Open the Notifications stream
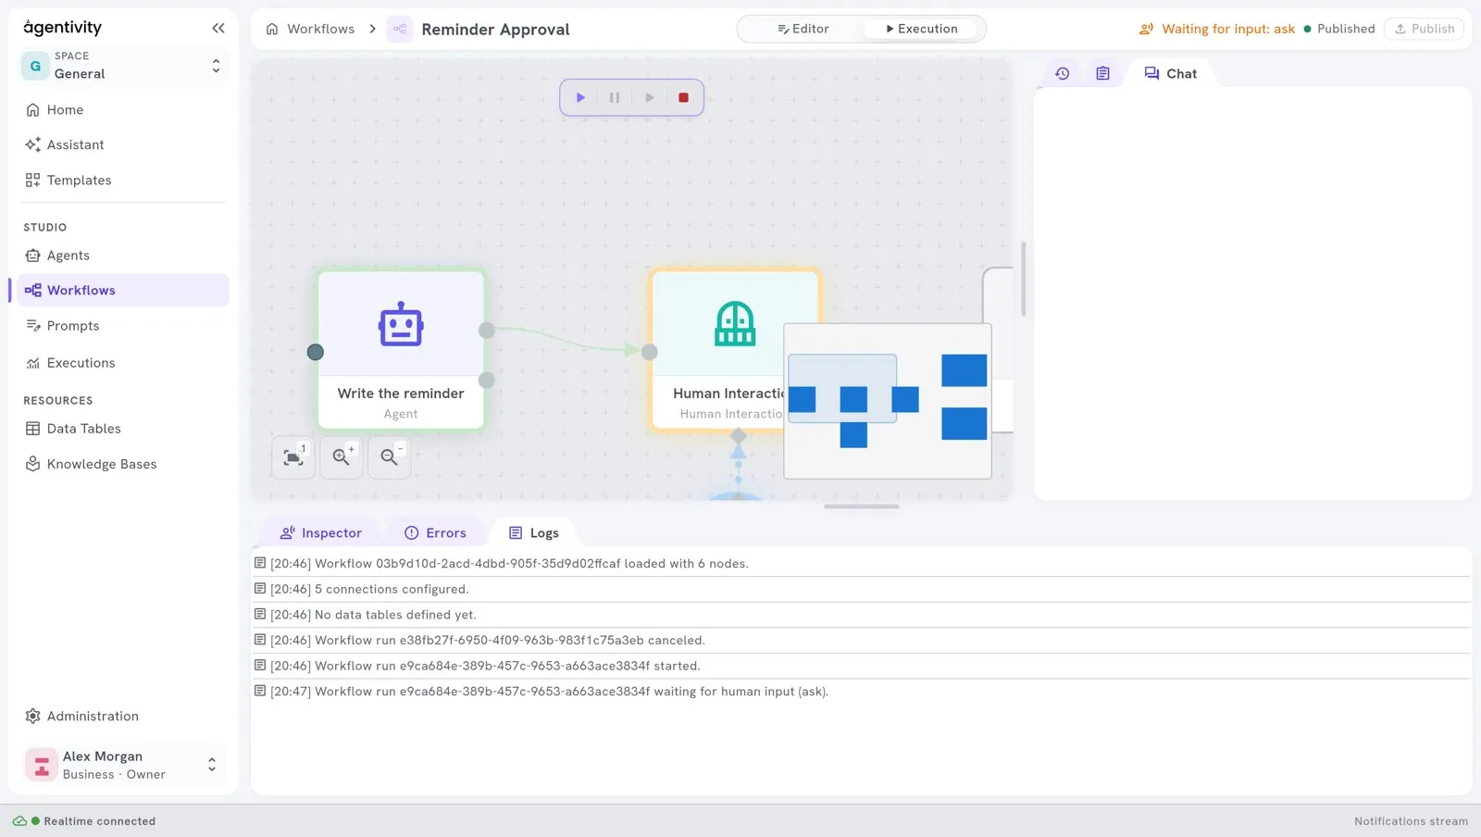 [x=1411, y=821]
